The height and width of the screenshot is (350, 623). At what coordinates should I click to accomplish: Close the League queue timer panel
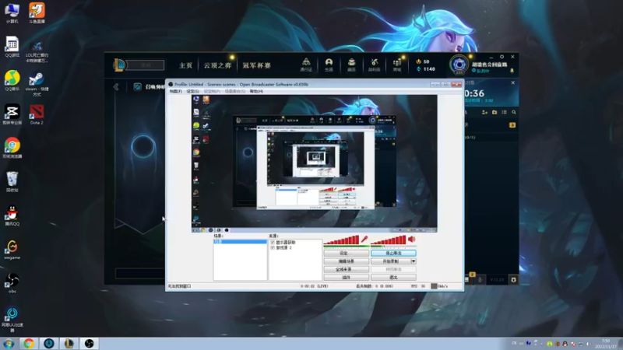513,82
